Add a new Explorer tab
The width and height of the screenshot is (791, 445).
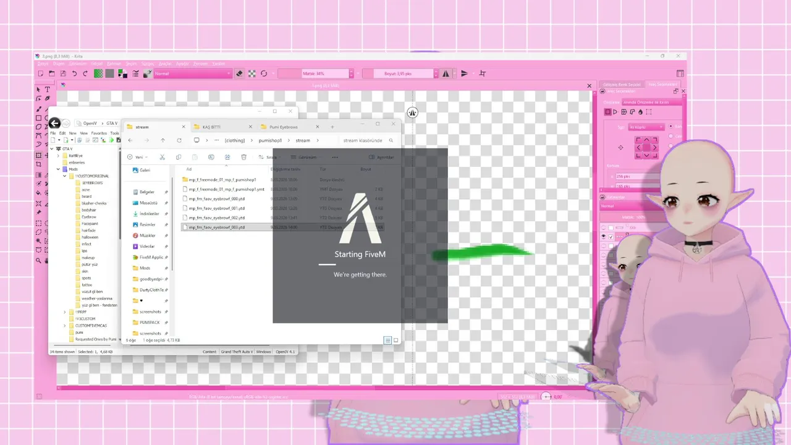tap(332, 127)
